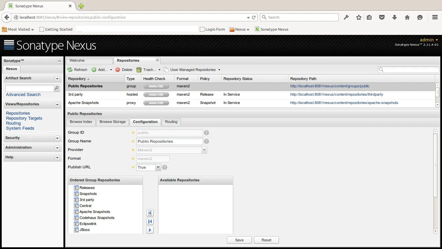Collapse the Views/Repositories panel
442x249 pixels.
[x=57, y=104]
